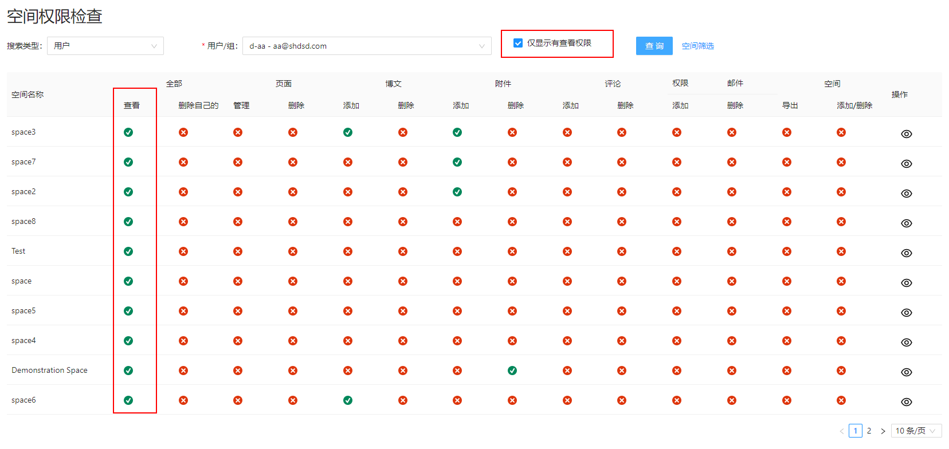
Task: Open the eye icon in Test row
Action: tap(906, 253)
